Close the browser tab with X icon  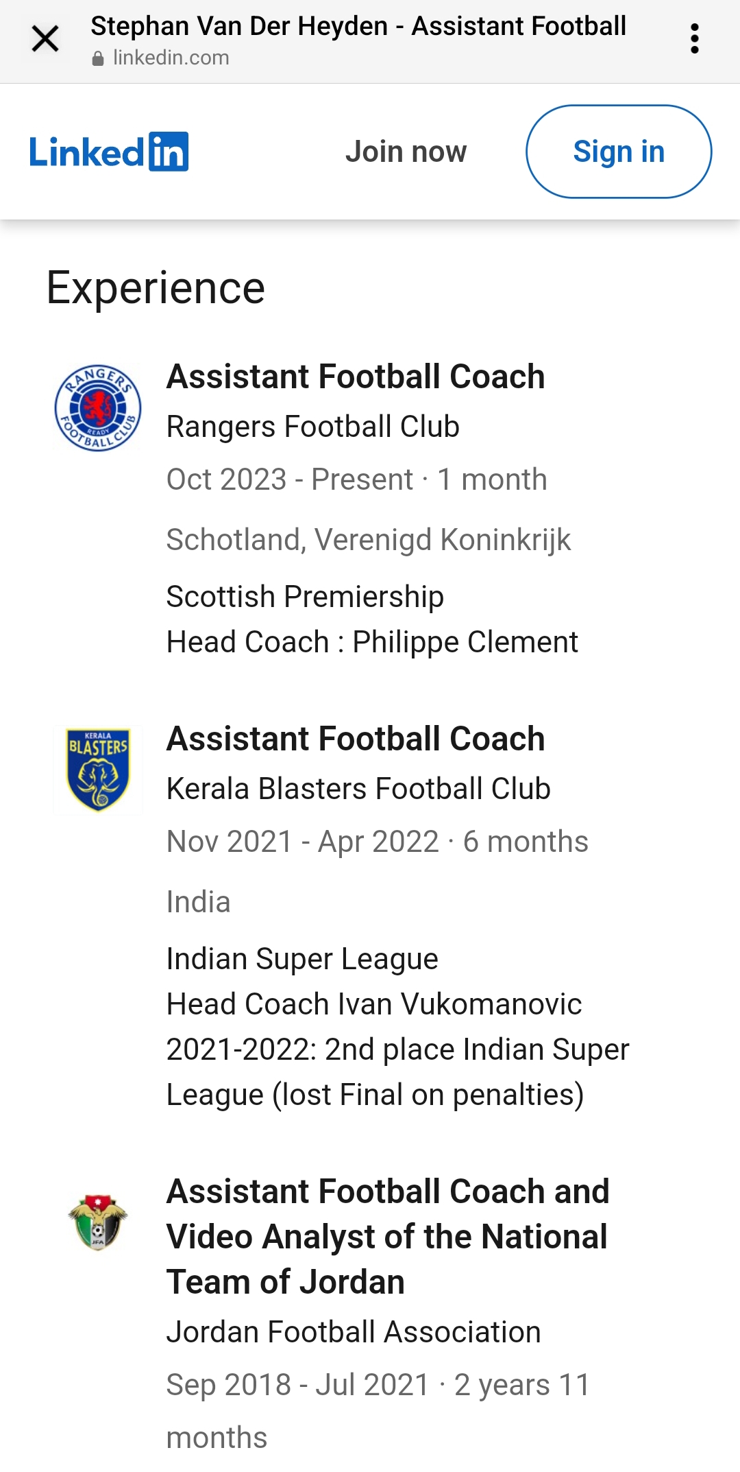click(45, 39)
